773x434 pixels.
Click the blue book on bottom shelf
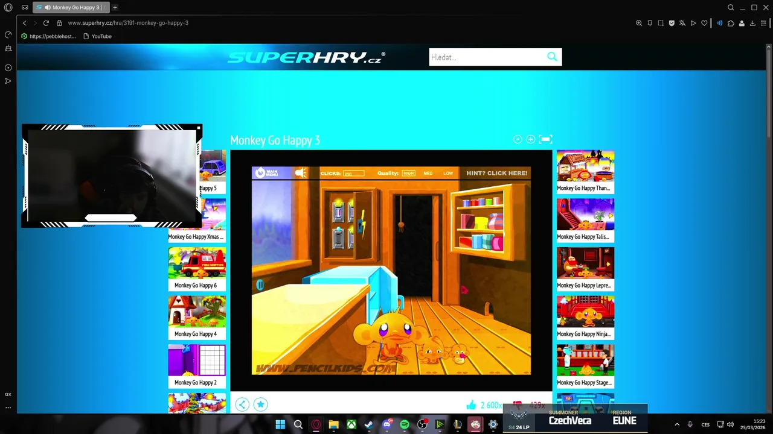(477, 242)
